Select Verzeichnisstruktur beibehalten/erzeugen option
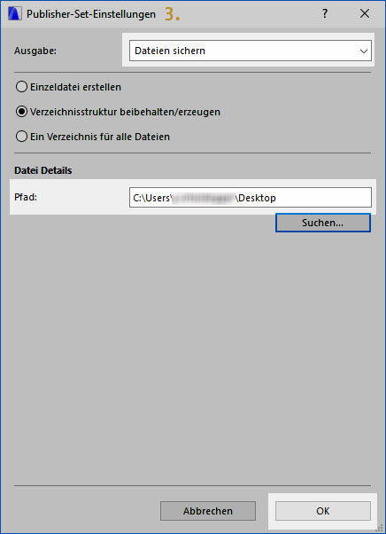Image resolution: width=386 pixels, height=534 pixels. [21, 112]
